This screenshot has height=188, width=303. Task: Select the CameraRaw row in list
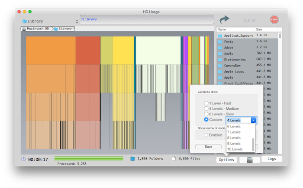[x=247, y=65]
